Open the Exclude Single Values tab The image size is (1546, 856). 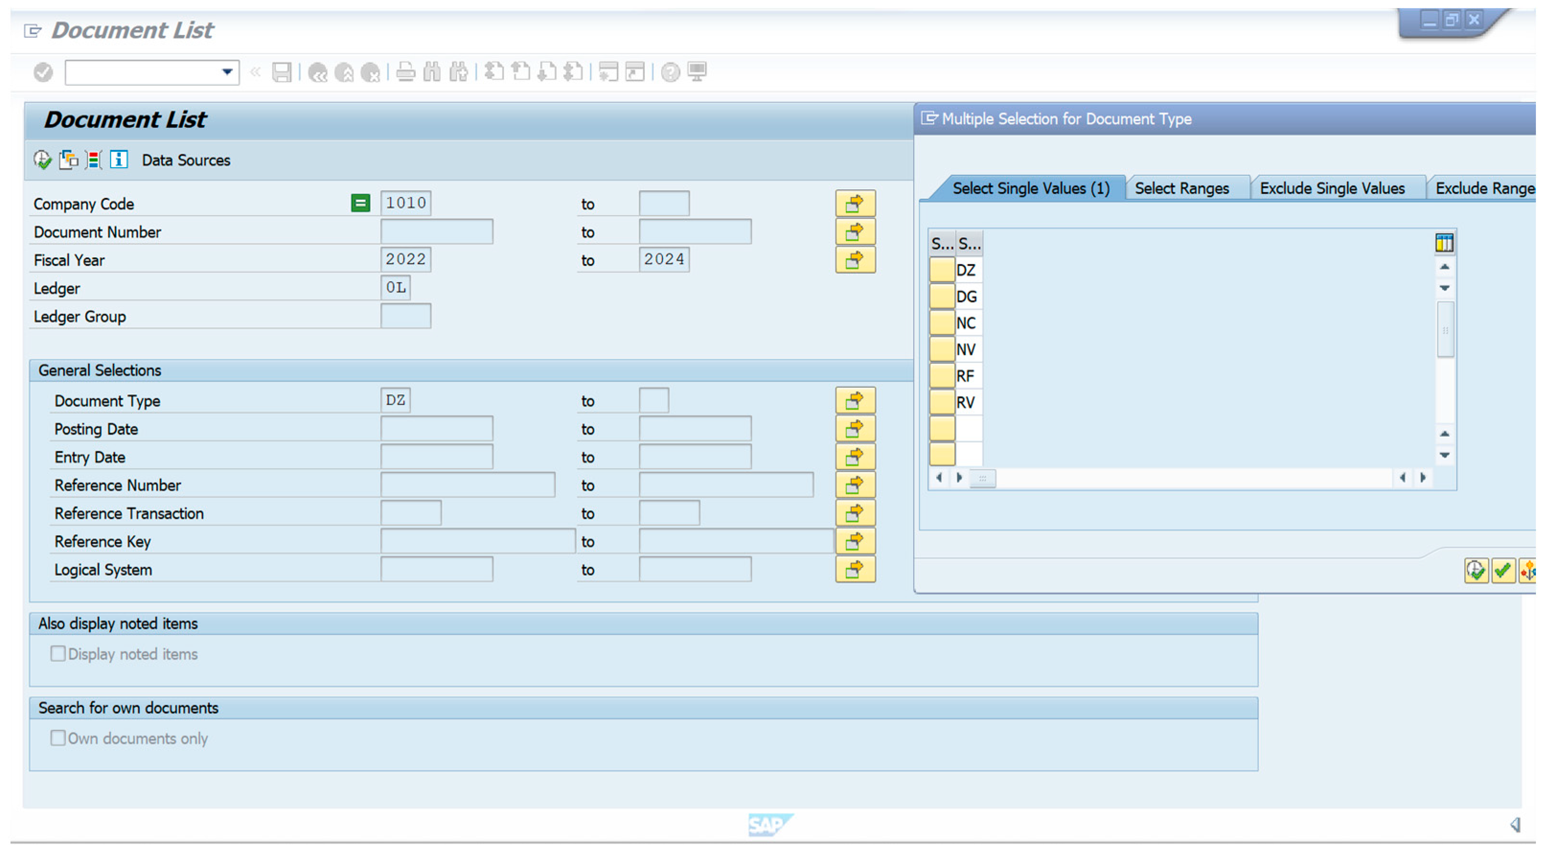tap(1331, 188)
